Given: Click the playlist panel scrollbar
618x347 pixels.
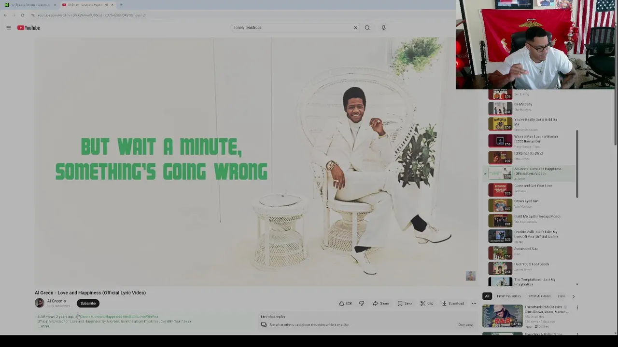Looking at the screenshot, I should tap(577, 164).
